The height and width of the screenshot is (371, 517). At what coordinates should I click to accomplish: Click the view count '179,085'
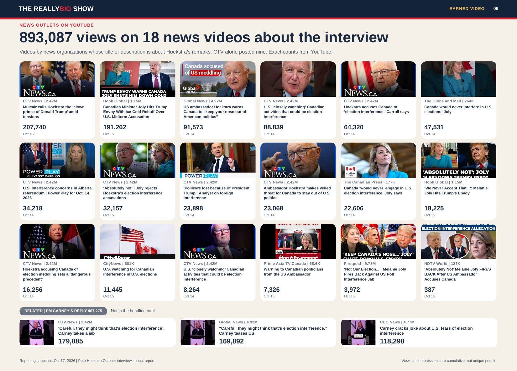click(x=70, y=341)
